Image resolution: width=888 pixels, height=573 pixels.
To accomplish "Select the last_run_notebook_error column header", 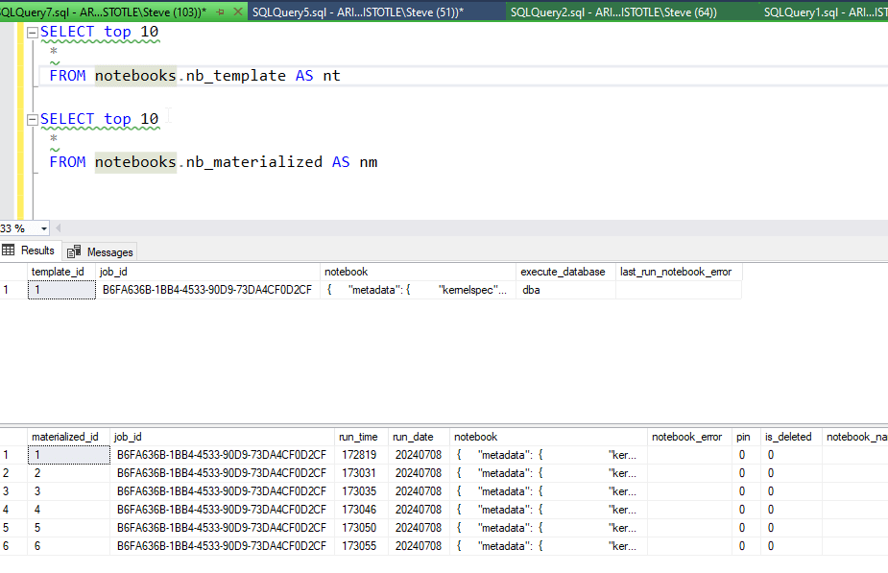I will point(679,272).
